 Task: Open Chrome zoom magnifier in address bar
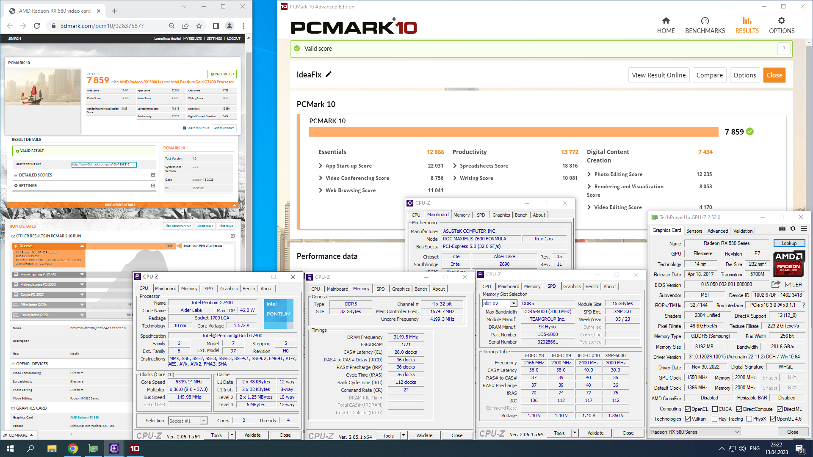171,26
